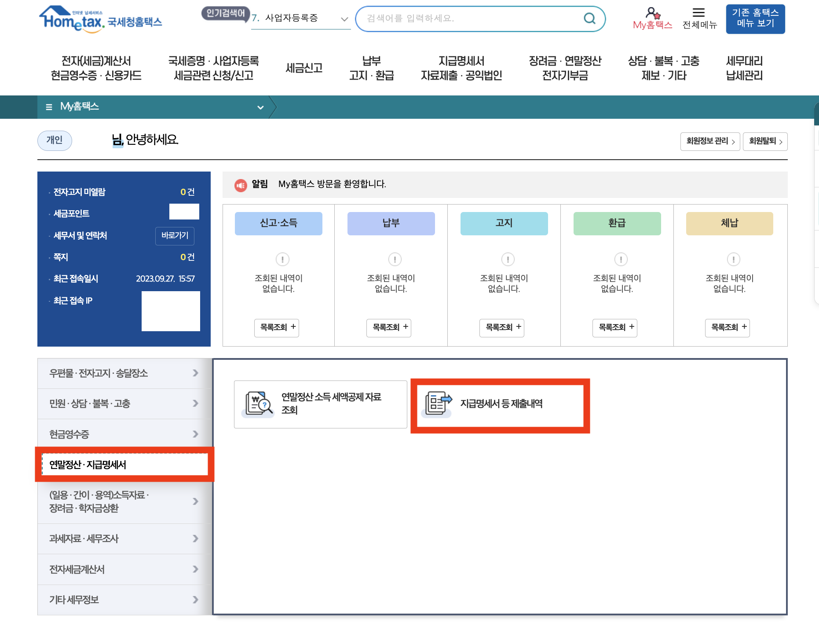Viewport: 819px width, 629px height.
Task: Click the search magnifier icon
Action: [589, 18]
